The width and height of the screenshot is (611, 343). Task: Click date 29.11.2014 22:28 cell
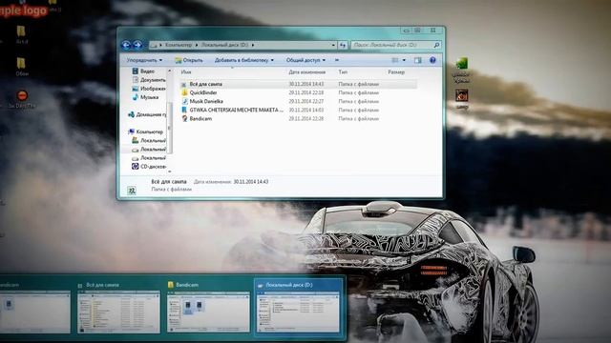tap(306, 118)
